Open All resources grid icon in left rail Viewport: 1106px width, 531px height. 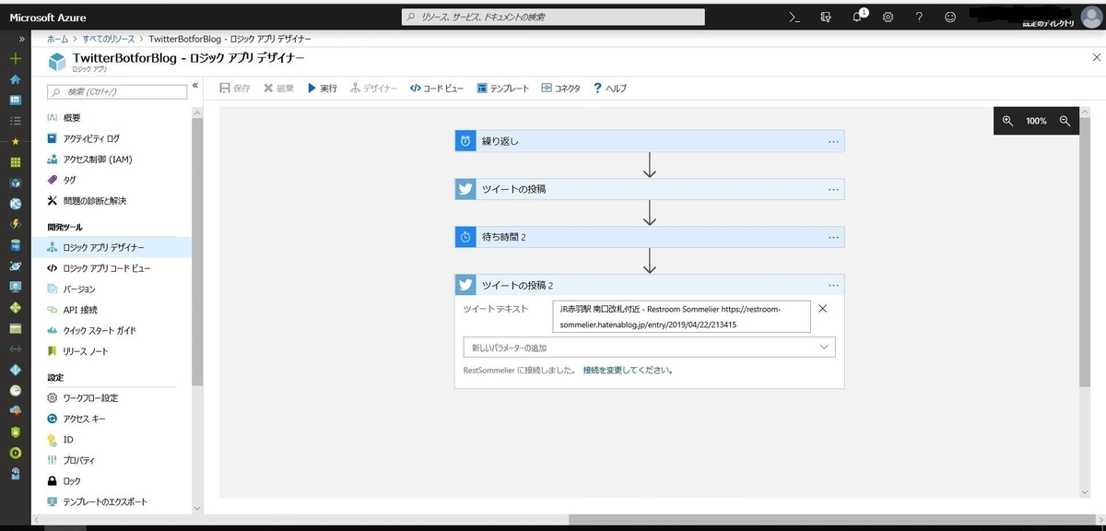(15, 162)
